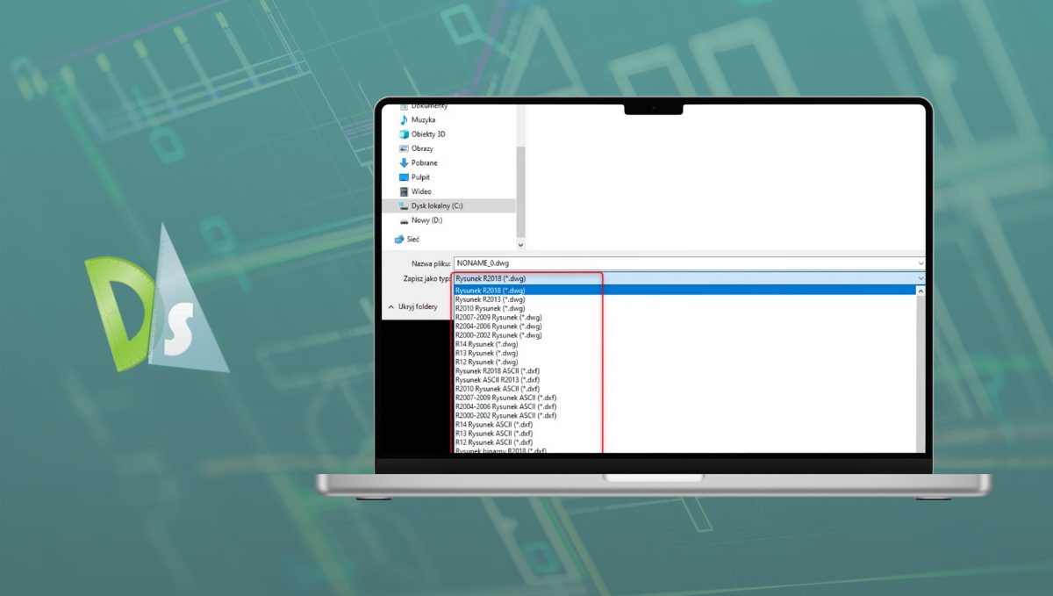Select Rysunek R2018 ASCII (*.dxf) type
The height and width of the screenshot is (596, 1053).
[x=498, y=370]
